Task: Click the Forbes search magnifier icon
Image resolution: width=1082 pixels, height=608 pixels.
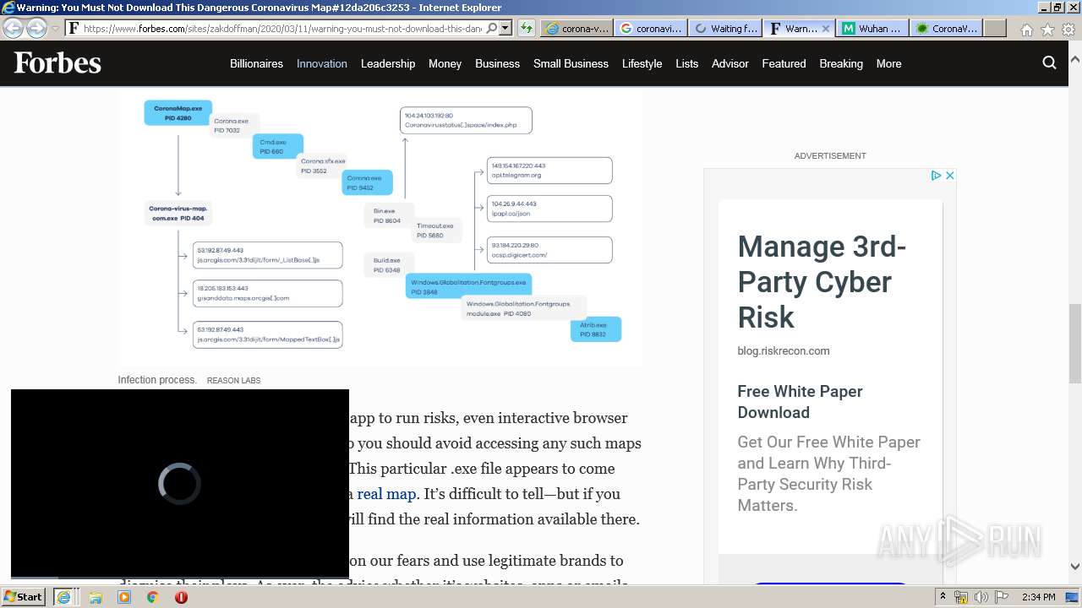Action: coord(1050,62)
